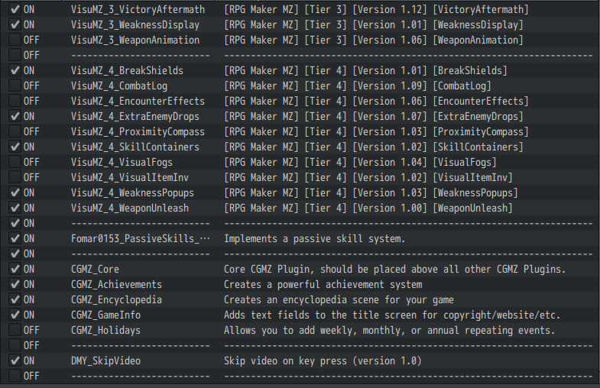Select VisuMZ_4_ExtraEnemyDrops plugin name
This screenshot has width=600, height=388.
(x=135, y=117)
